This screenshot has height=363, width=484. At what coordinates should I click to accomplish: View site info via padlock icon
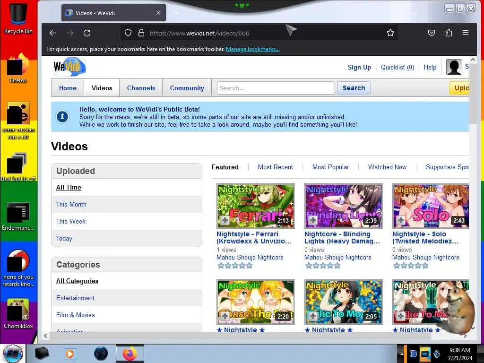141,33
